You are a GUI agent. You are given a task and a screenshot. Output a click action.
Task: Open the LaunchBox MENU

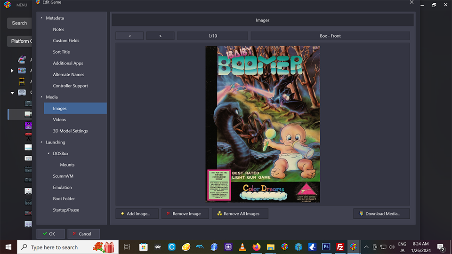(x=22, y=5)
